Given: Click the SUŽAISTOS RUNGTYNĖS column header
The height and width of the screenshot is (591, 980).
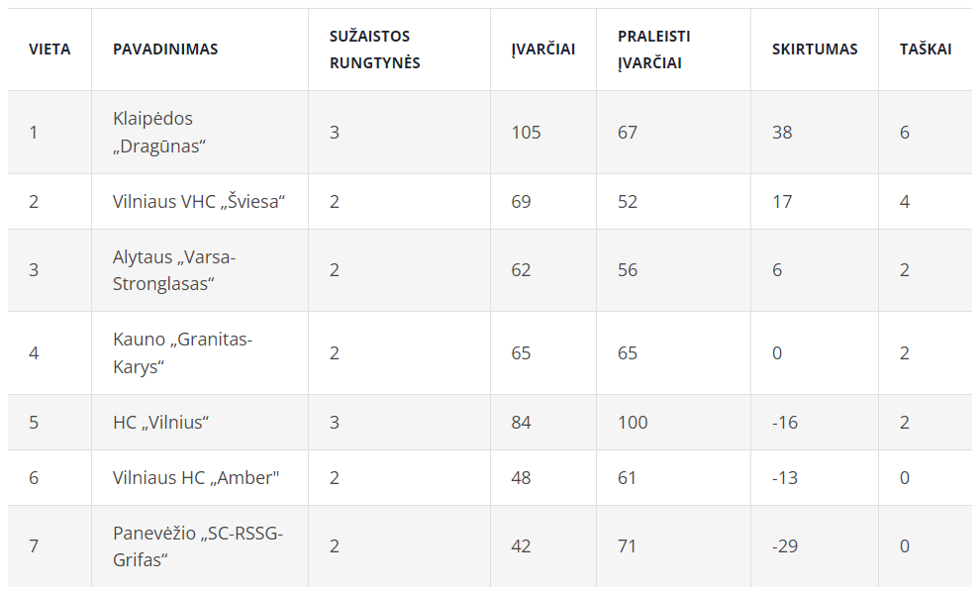Looking at the screenshot, I should click(374, 49).
